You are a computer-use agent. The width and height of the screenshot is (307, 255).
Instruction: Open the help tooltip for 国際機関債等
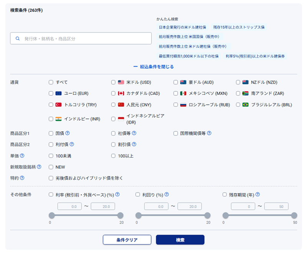(209, 133)
